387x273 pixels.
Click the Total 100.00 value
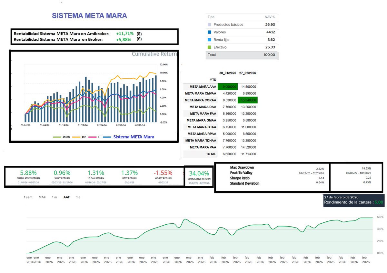tap(269, 55)
